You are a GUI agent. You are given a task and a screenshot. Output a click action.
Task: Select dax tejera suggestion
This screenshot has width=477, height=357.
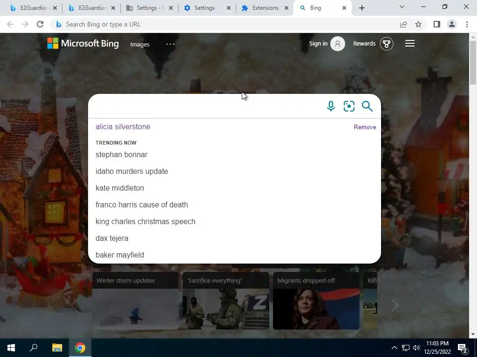pyautogui.click(x=112, y=238)
